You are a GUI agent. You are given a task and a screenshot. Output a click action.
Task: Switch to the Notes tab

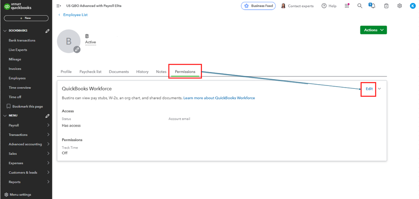click(161, 72)
